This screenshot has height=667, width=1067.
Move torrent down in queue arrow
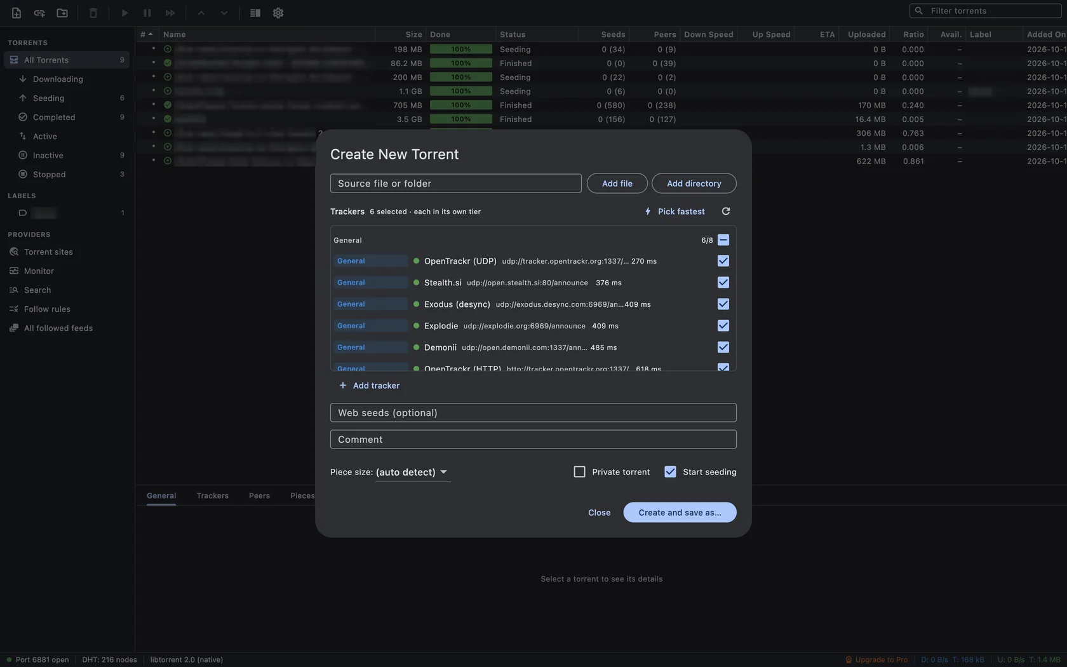[224, 13]
